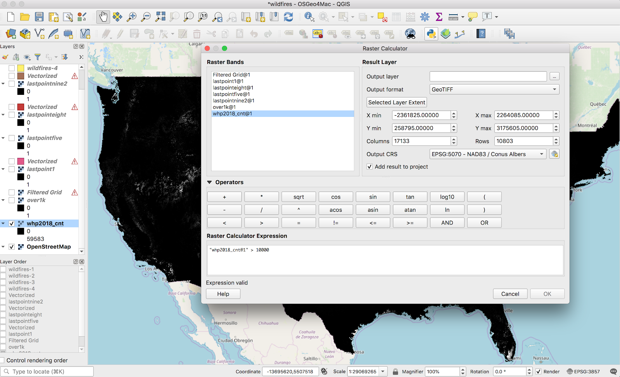This screenshot has width=620, height=377.
Task: Click the Output layer text field
Action: (488, 77)
